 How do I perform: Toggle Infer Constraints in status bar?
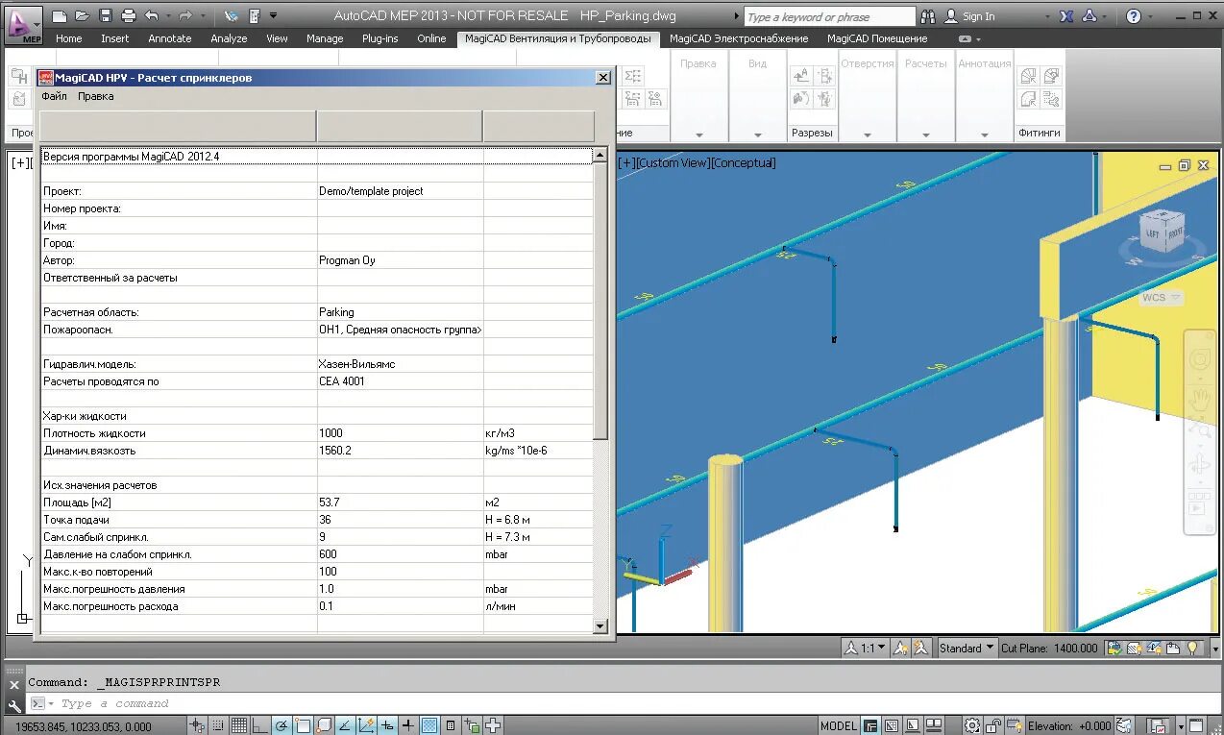[197, 725]
